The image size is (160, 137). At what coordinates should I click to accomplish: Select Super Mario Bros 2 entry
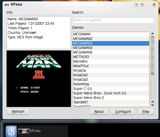pyautogui.click(x=111, y=98)
